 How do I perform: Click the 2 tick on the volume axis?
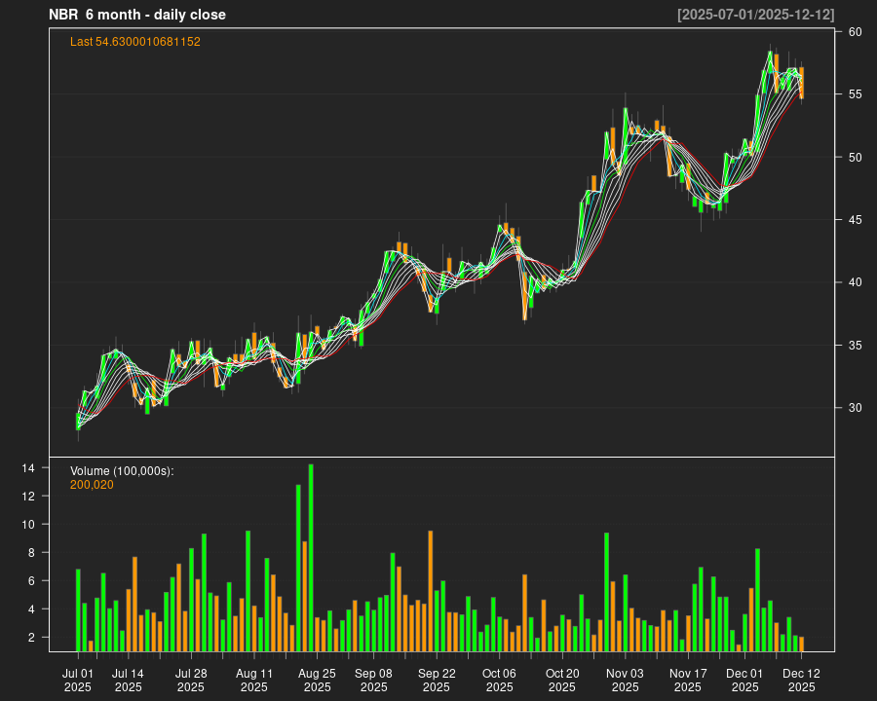pos(31,638)
